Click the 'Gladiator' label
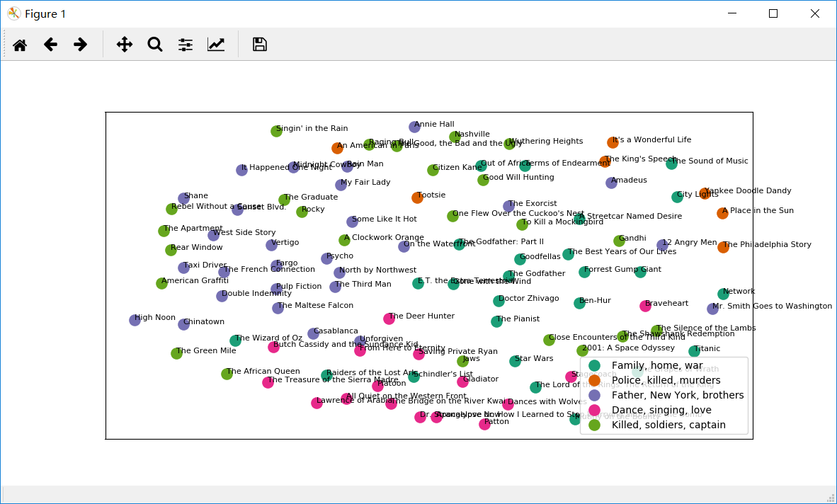837x504 pixels. 480,379
